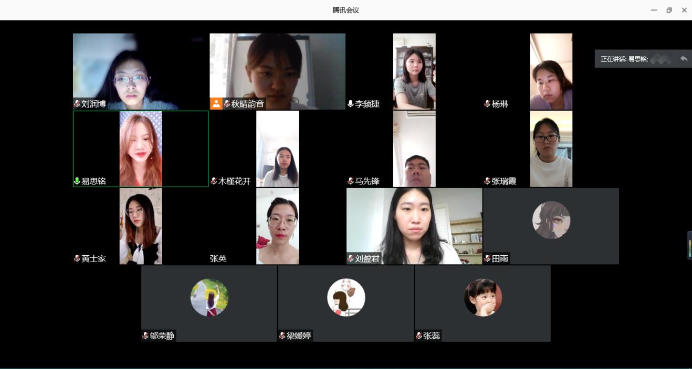This screenshot has width=692, height=369.
Task: Click 邬荣静's round avatar
Action: 209,297
